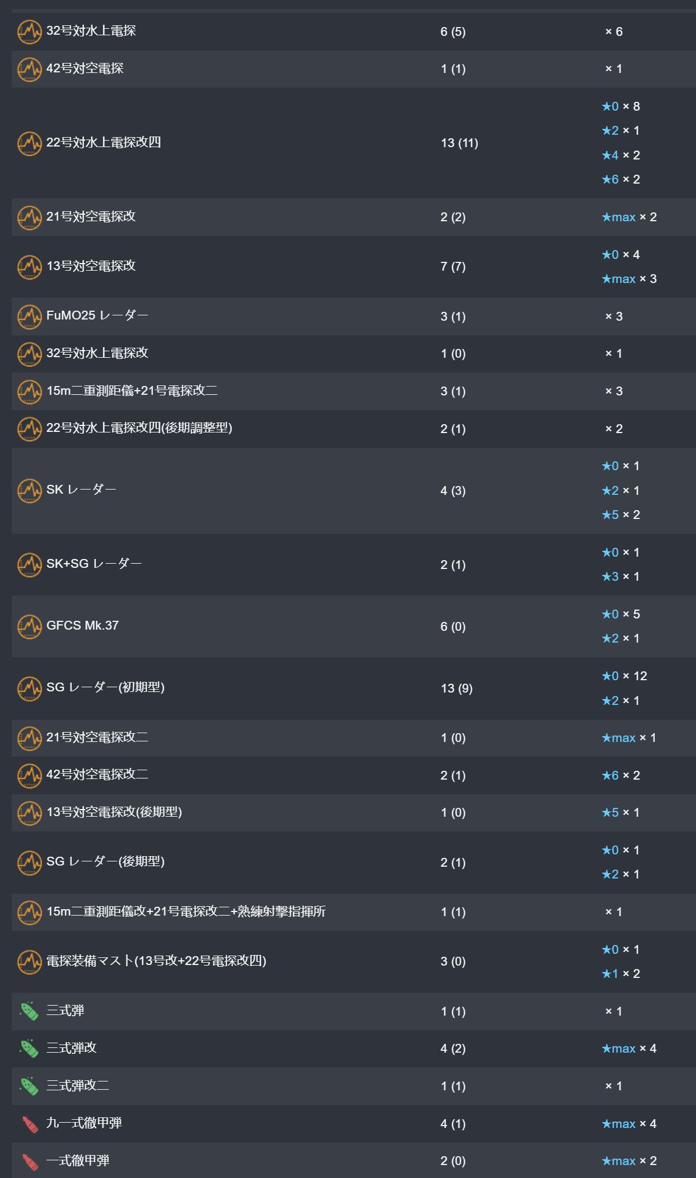Click the radar icon next to 42号対空電探

tap(29, 69)
